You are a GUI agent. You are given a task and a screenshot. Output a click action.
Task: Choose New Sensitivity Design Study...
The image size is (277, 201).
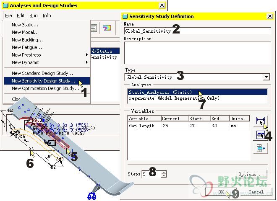pos(47,81)
